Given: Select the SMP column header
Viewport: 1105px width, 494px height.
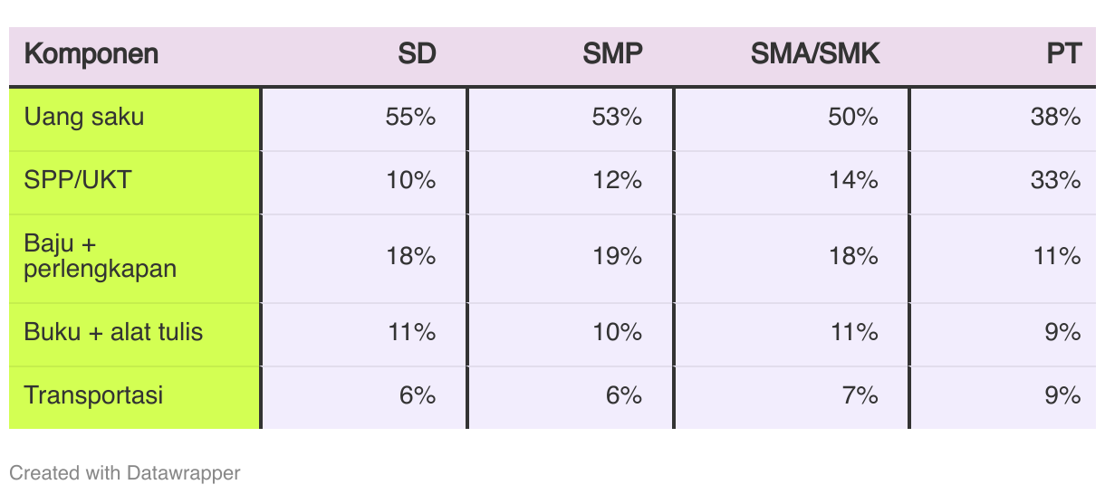Looking at the screenshot, I should tap(612, 54).
